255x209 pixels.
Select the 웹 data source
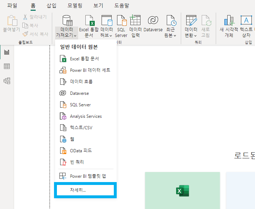click(x=86, y=139)
